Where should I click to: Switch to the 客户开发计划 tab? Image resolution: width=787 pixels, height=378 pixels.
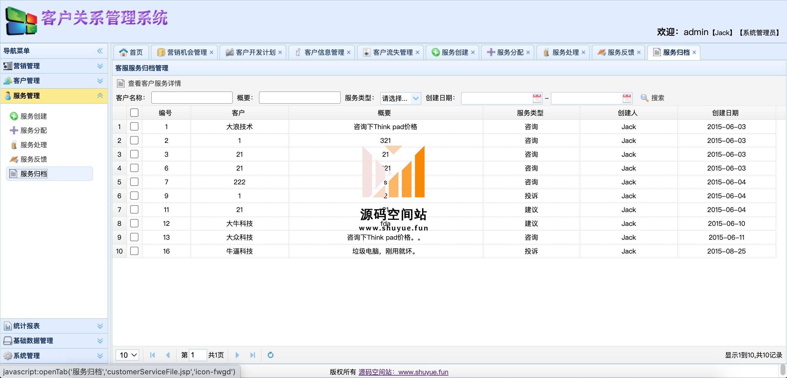(x=252, y=52)
